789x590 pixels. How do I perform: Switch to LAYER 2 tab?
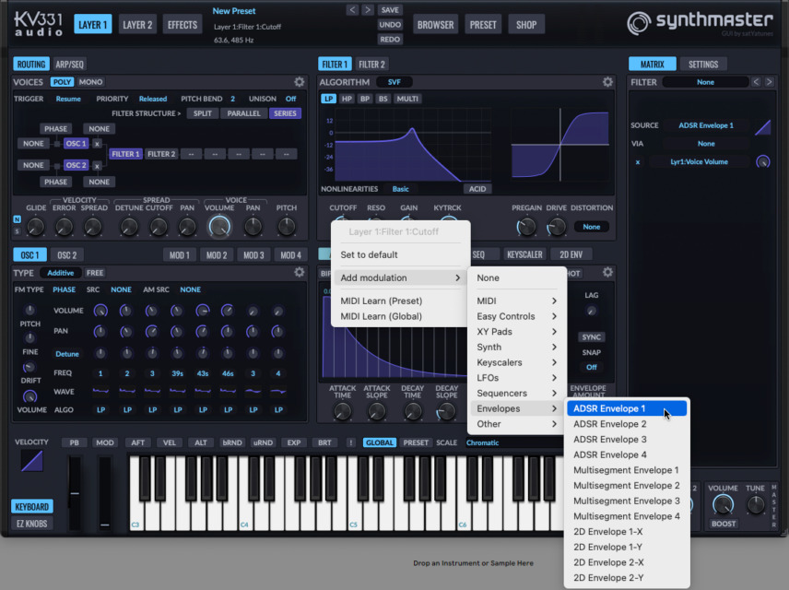(x=137, y=25)
